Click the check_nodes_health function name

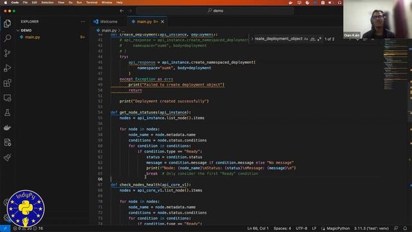click(139, 185)
